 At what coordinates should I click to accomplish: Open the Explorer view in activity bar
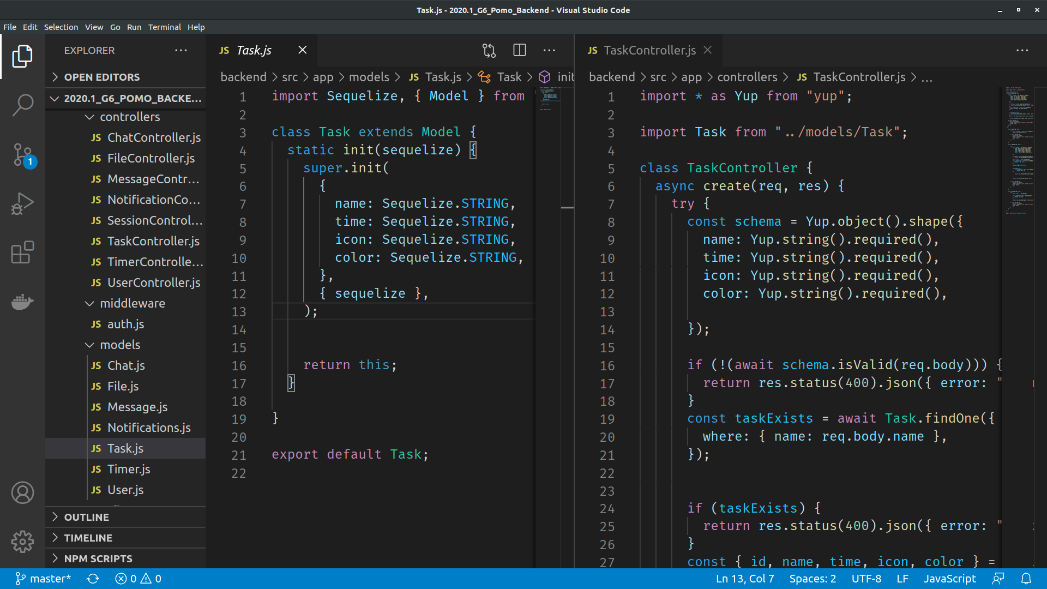pos(22,56)
